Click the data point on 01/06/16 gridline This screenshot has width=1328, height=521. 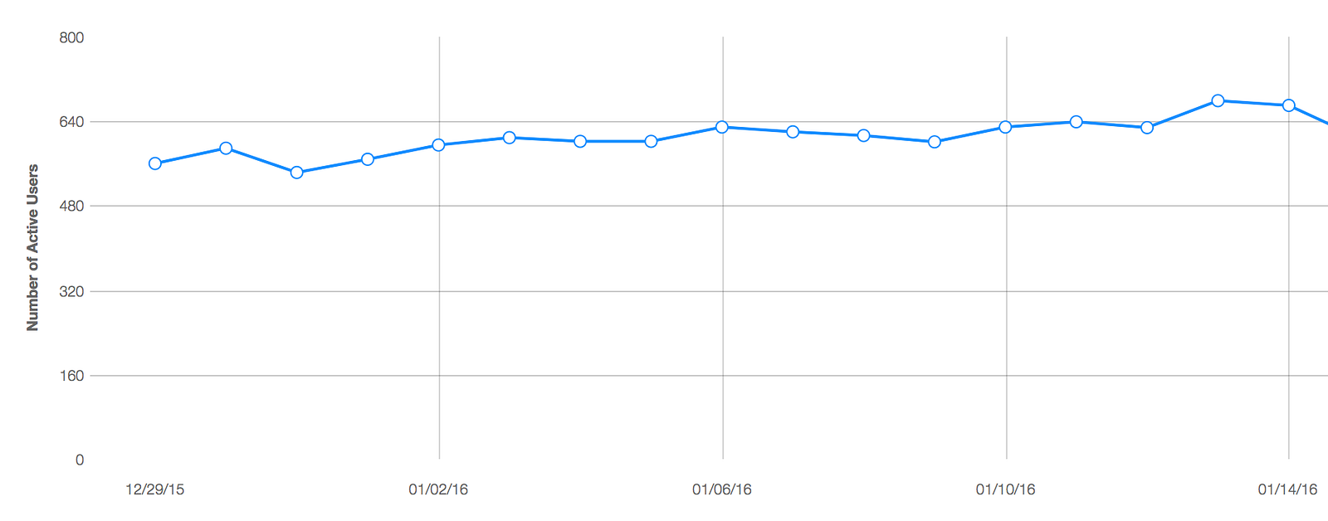point(722,127)
